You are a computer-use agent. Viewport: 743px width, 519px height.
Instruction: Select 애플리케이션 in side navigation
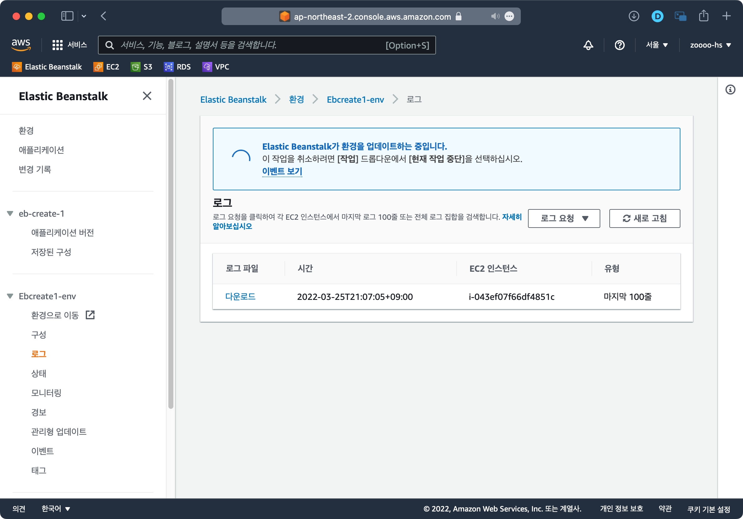click(41, 150)
